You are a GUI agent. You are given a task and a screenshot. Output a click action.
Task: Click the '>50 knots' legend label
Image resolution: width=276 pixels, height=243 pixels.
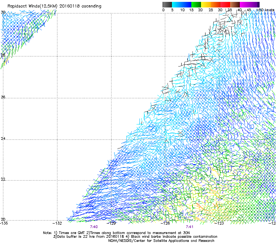click(265, 10)
